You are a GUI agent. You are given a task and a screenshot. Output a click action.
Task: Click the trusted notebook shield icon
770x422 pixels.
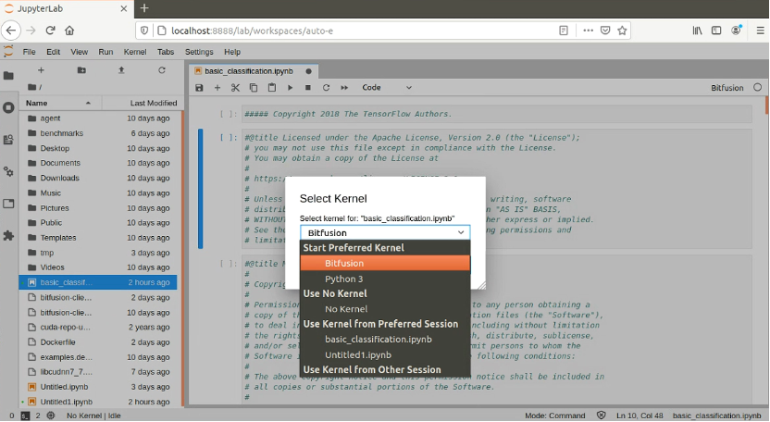pyautogui.click(x=601, y=416)
